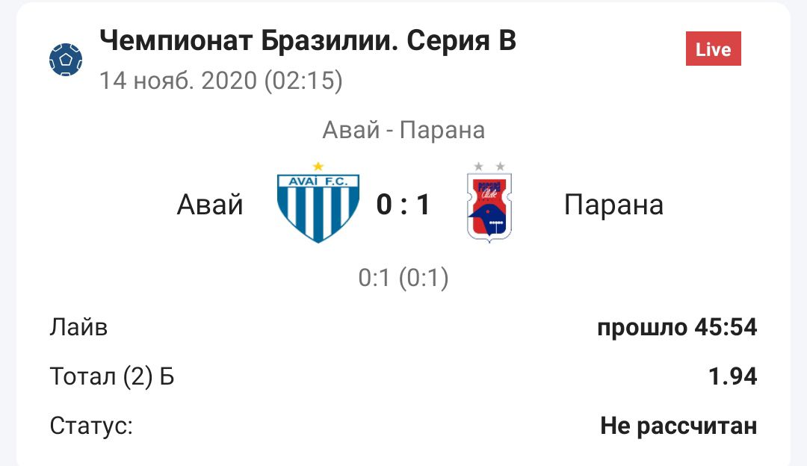Select the Тотал (2) Б bet label
Viewport: 807px width, 466px height.
(x=112, y=376)
